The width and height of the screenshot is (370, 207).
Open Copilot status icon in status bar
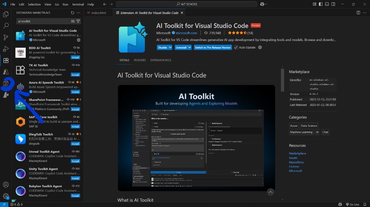(340, 204)
